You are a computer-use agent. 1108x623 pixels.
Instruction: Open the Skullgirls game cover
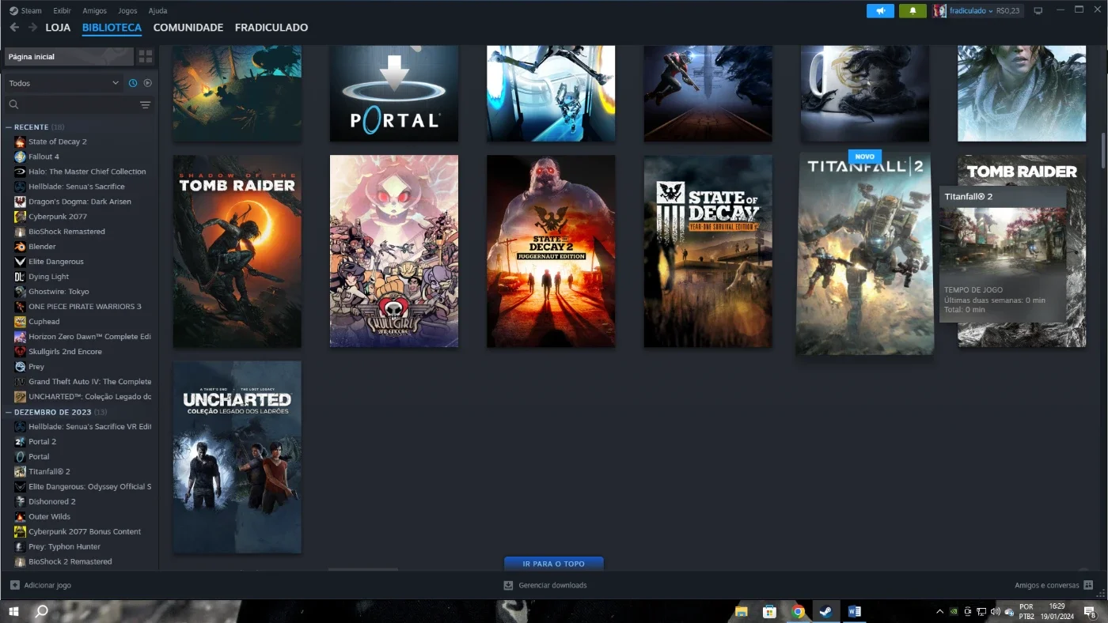(394, 251)
